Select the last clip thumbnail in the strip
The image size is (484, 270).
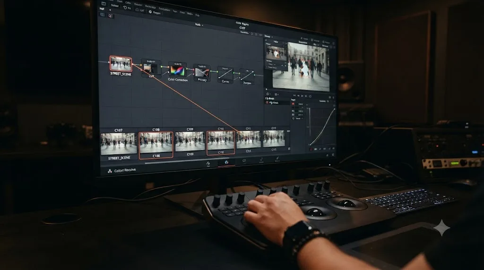(x=274, y=138)
